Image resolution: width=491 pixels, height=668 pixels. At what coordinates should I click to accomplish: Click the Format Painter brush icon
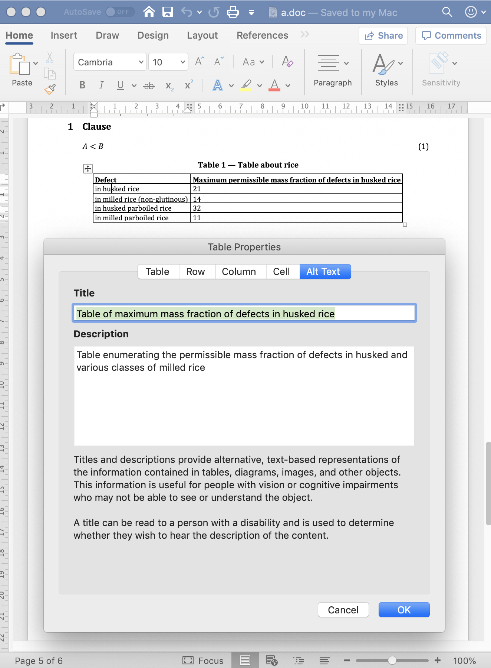50,89
